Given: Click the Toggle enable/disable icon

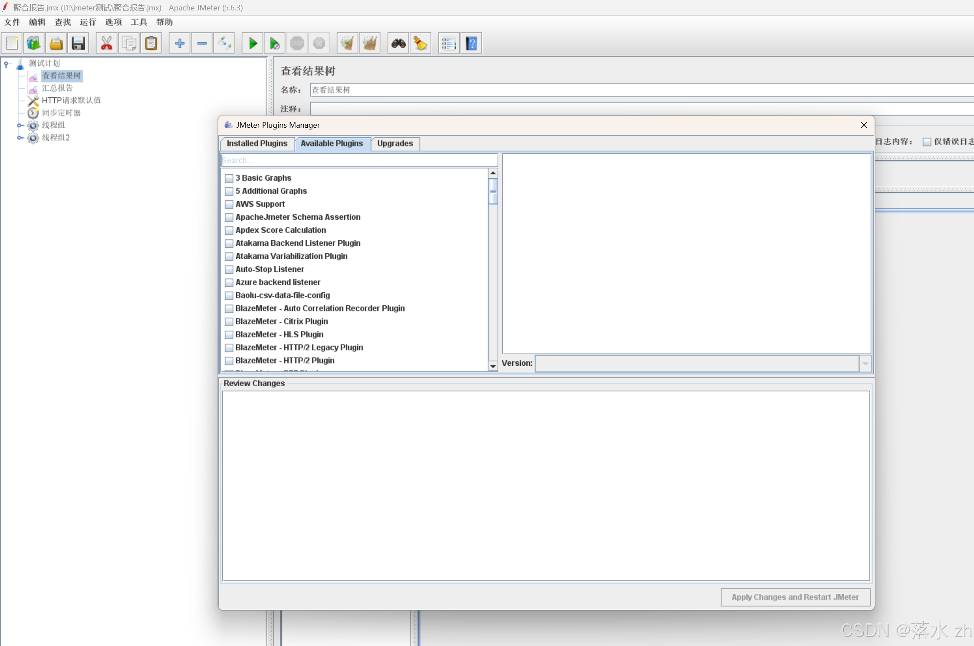Looking at the screenshot, I should tap(224, 43).
